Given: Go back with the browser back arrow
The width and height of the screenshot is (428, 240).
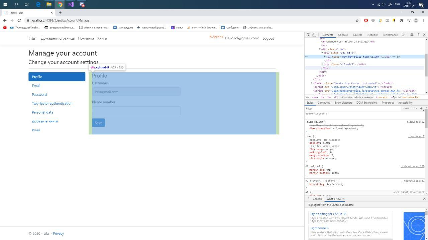Looking at the screenshot, I should (5, 20).
